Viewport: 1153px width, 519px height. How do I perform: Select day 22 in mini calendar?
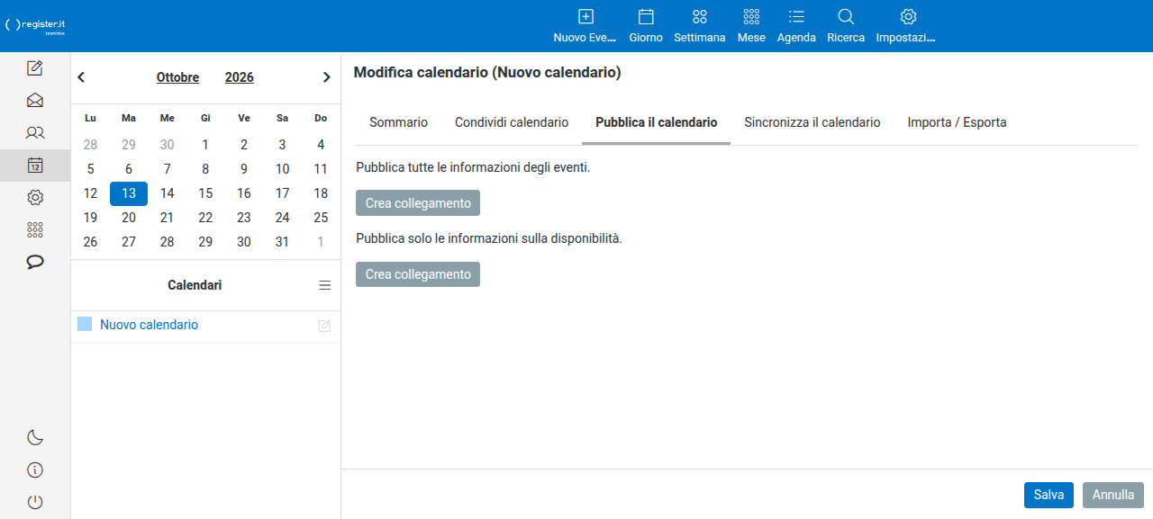pyautogui.click(x=205, y=218)
